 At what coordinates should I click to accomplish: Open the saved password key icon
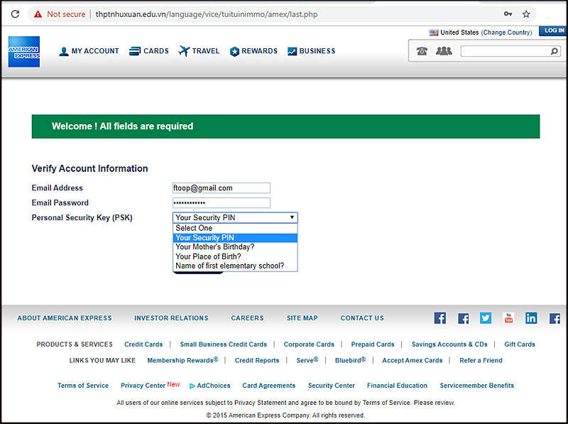pos(508,14)
